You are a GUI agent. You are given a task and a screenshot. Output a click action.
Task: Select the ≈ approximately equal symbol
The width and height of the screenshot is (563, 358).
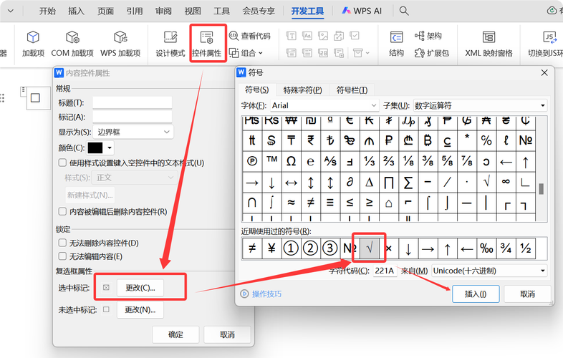click(292, 202)
